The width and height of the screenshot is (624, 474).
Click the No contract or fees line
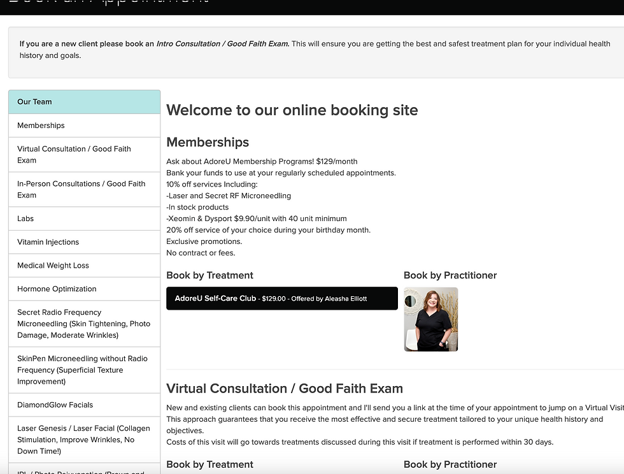point(201,253)
